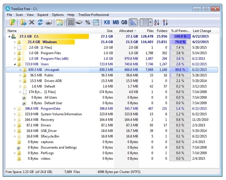226x180 pixels.
Task: Switch to allocated space disk icon
Action: point(79,23)
